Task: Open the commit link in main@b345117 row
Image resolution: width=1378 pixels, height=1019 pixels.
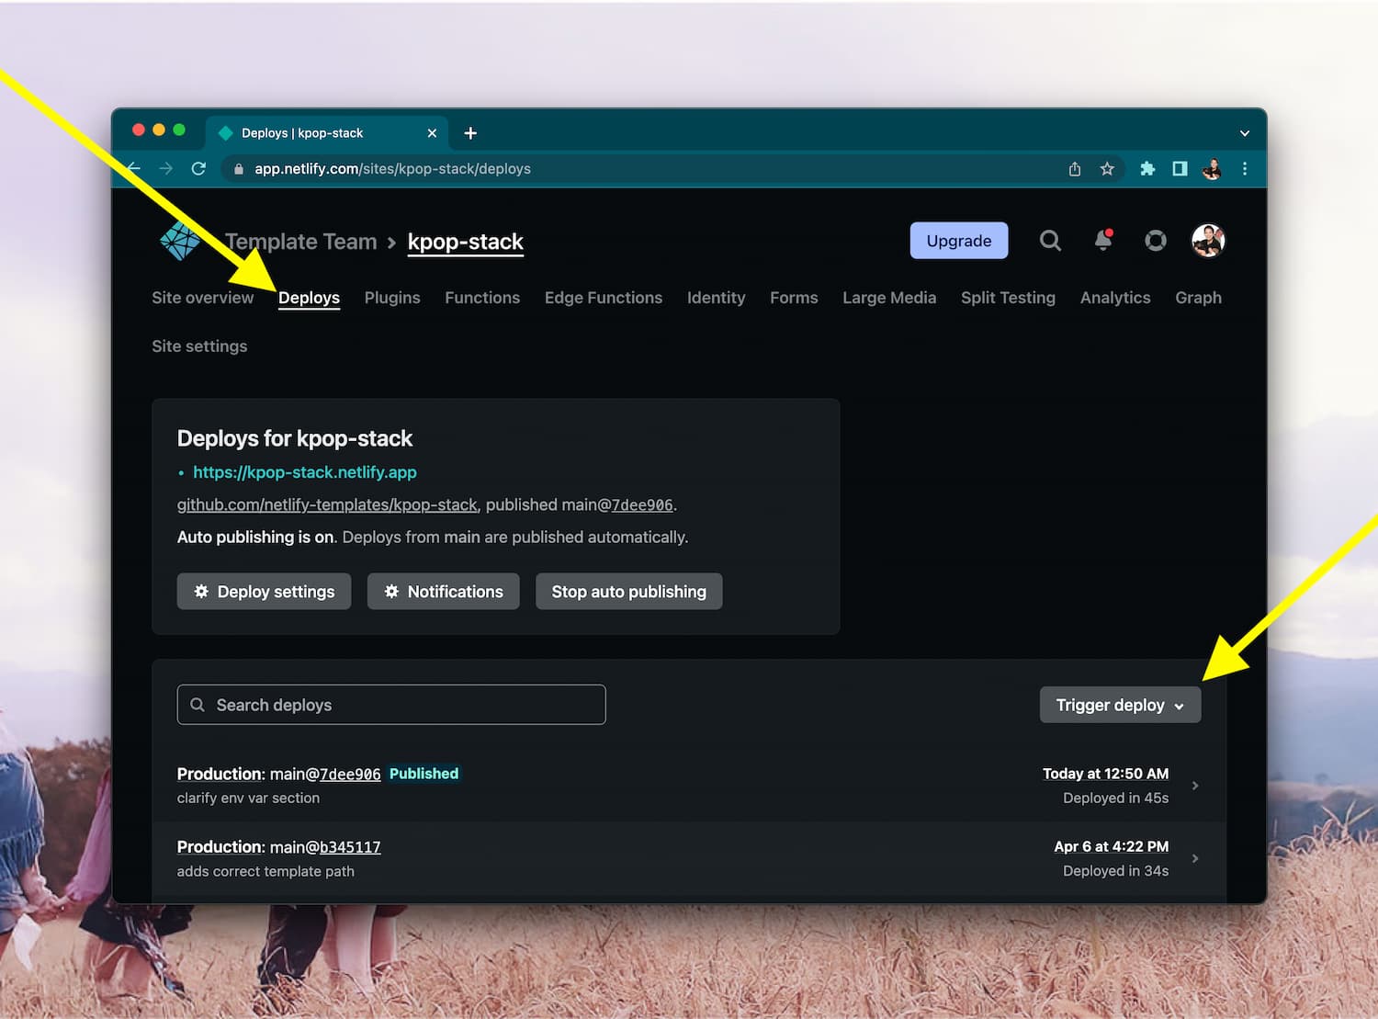Action: (x=350, y=847)
